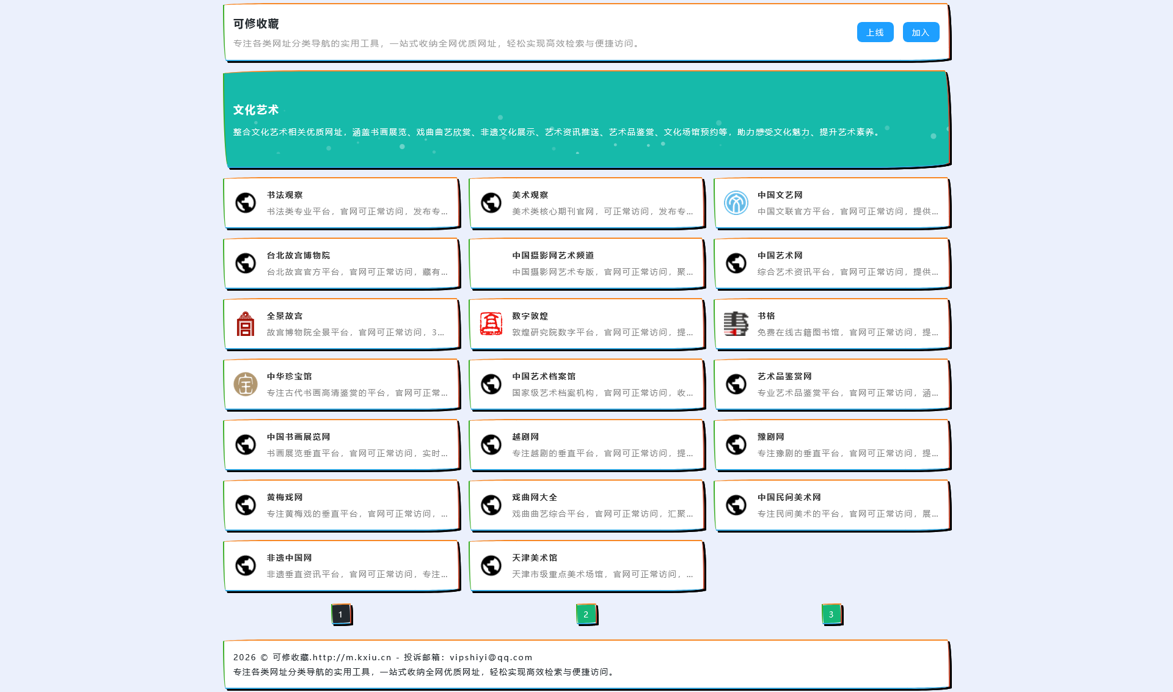Click the 全景故宫 red palace icon
Viewport: 1173px width, 692px height.
pos(245,324)
